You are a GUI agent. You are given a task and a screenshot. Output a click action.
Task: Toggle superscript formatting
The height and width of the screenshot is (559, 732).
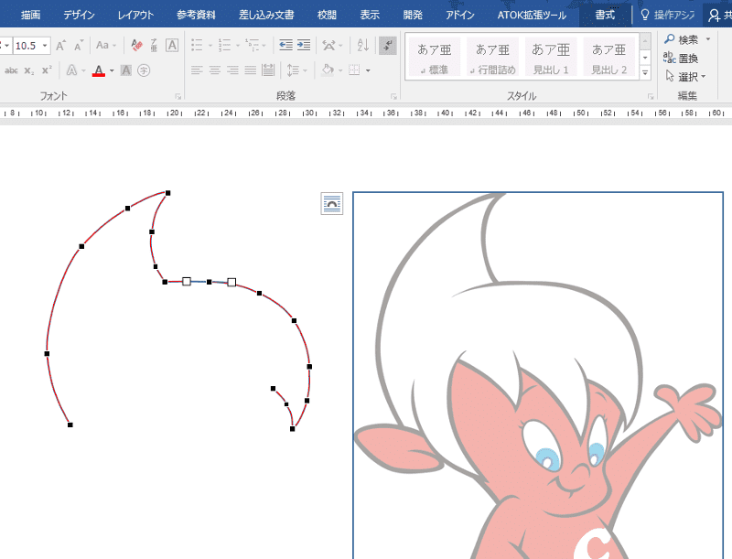tap(47, 70)
